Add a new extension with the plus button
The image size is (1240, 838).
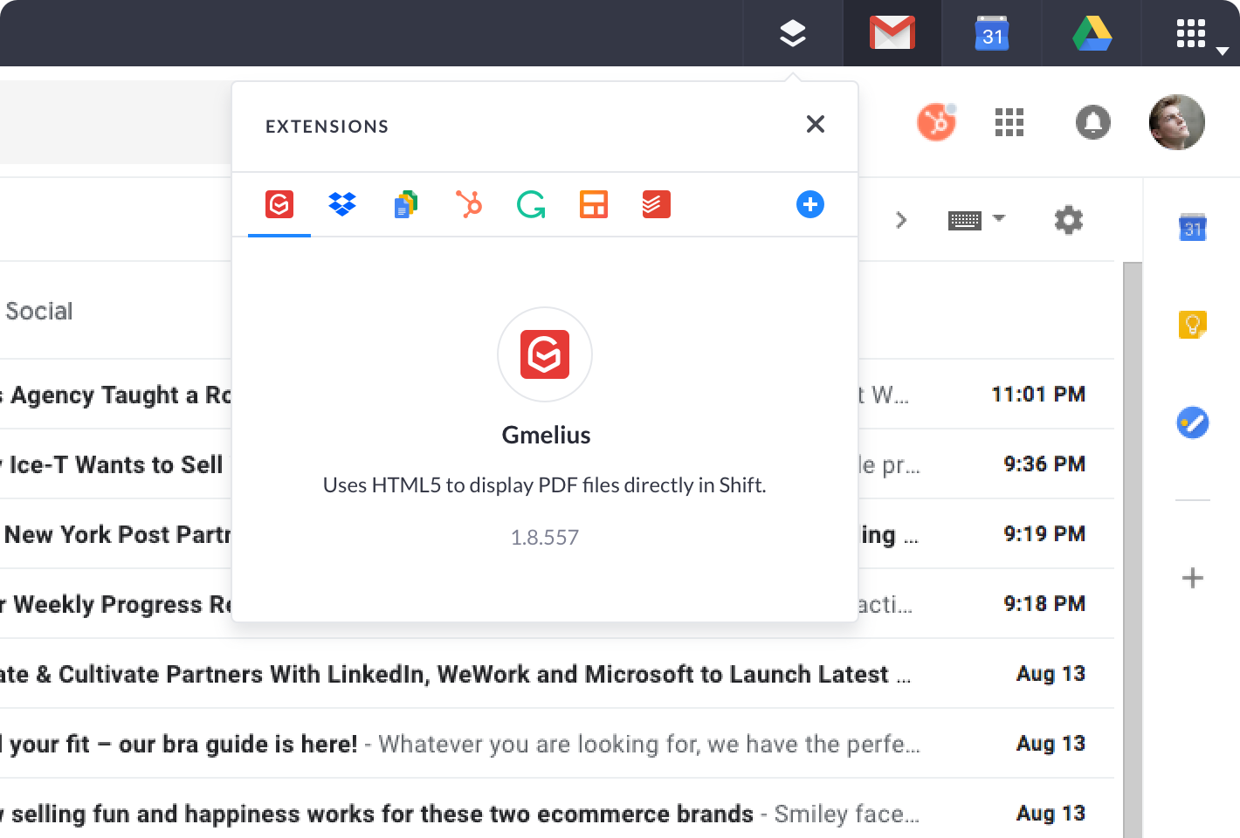[809, 204]
